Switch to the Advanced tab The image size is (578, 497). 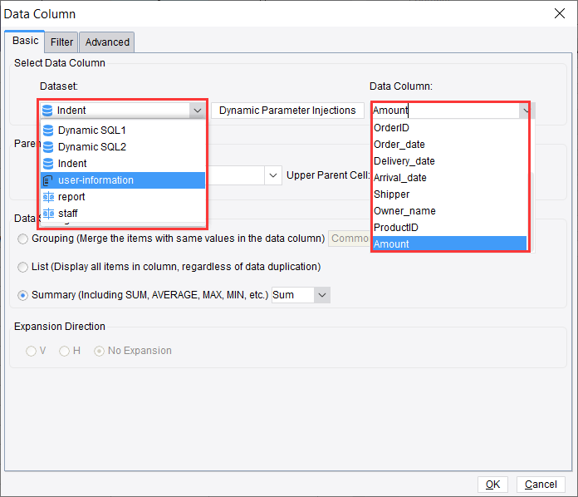[x=107, y=42]
